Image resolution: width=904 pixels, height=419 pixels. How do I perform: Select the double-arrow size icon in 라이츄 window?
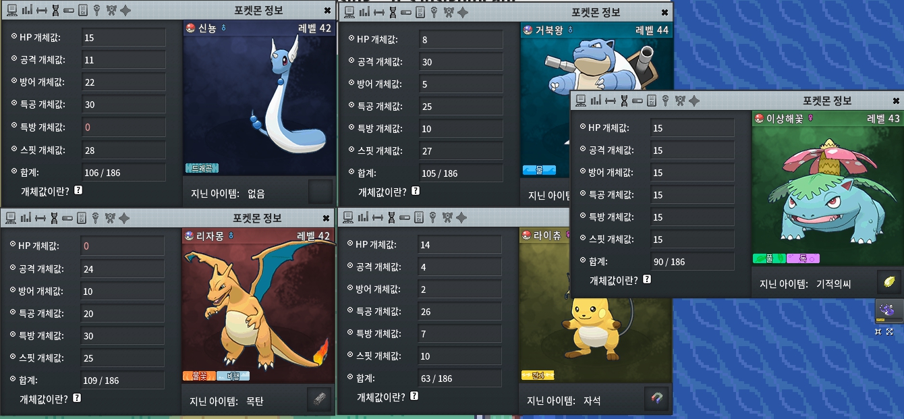tap(378, 217)
